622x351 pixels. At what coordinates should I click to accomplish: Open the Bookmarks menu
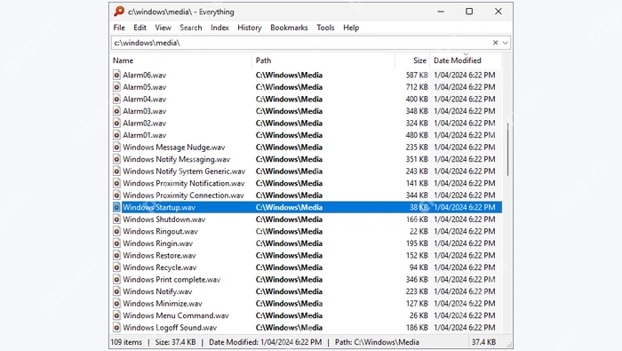[x=289, y=28]
